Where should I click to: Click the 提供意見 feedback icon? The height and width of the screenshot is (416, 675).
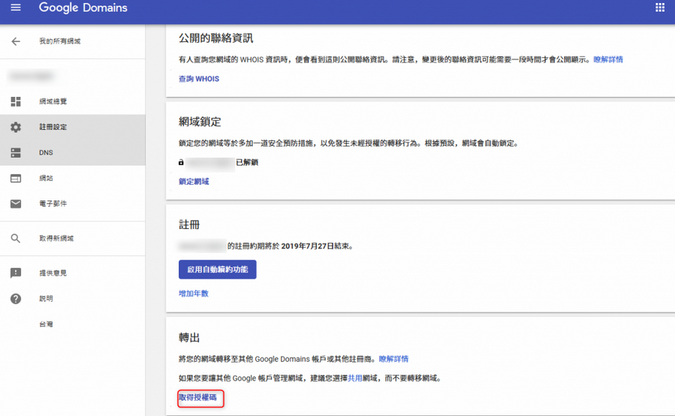point(16,273)
